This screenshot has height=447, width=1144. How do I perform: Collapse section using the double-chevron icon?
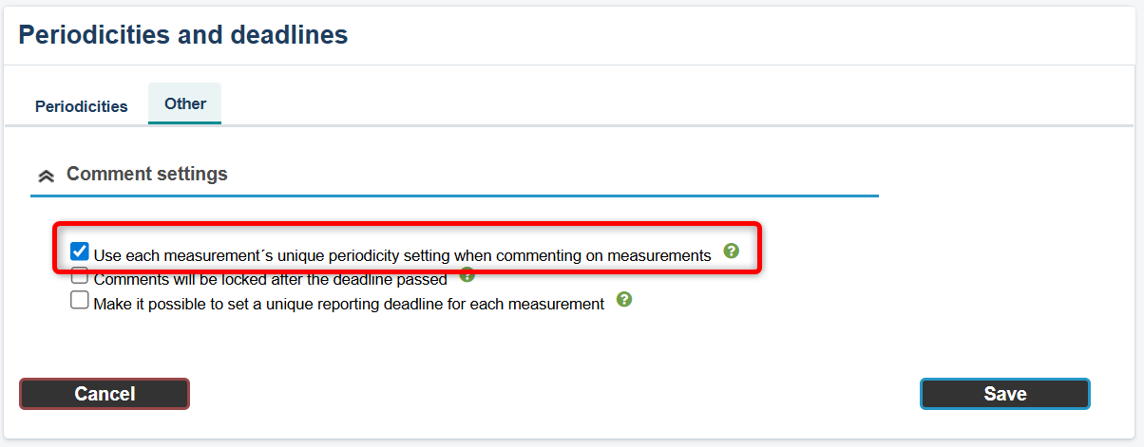coord(46,176)
